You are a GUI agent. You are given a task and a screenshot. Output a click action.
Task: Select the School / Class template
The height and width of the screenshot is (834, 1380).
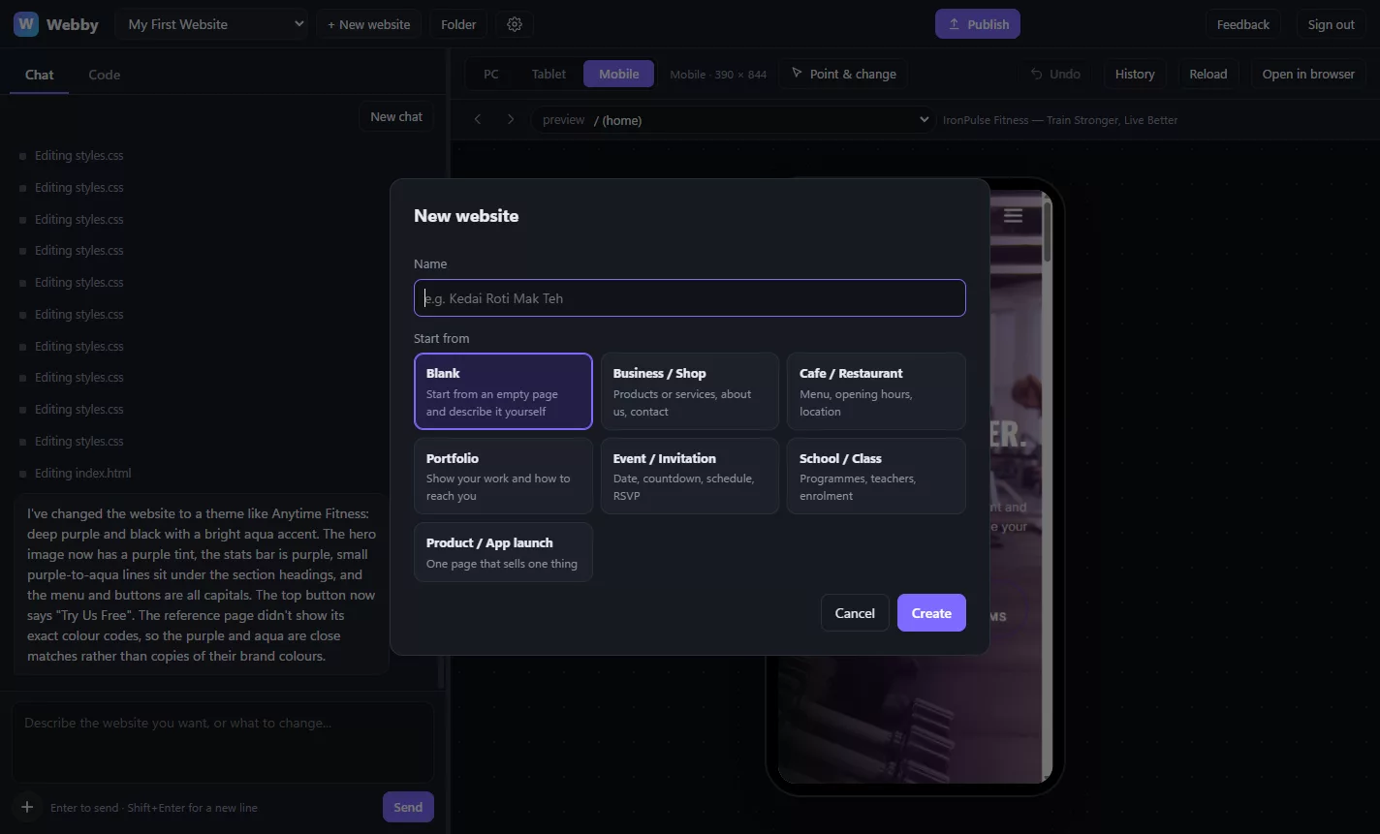(876, 476)
